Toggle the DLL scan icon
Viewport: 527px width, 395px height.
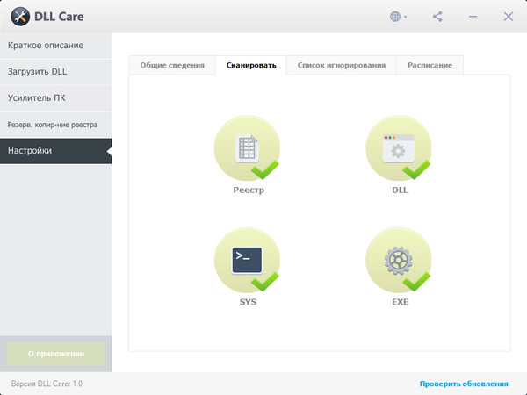click(399, 147)
